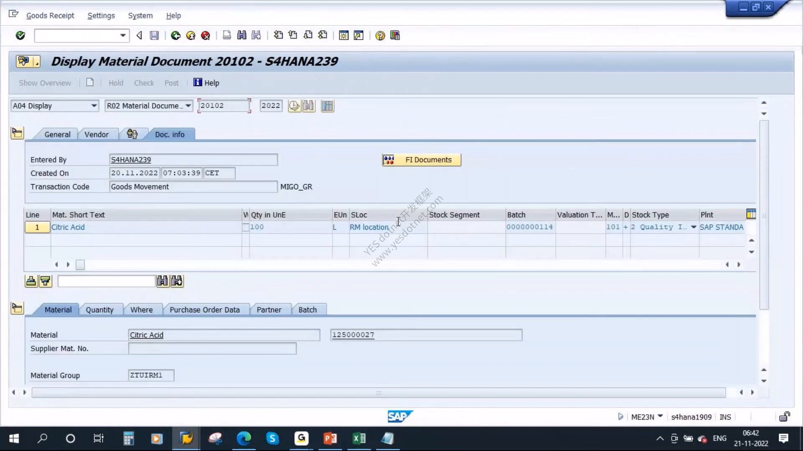Collapse the header data section icon
Viewport: 803px width, 451px height.
(x=17, y=133)
